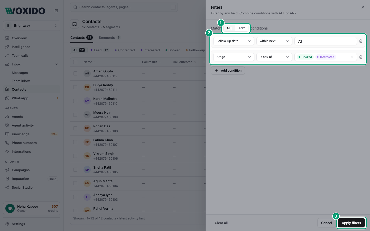The height and width of the screenshot is (231, 370).
Task: Select the Aman Gupta row checkbox
Action: tap(75, 73)
